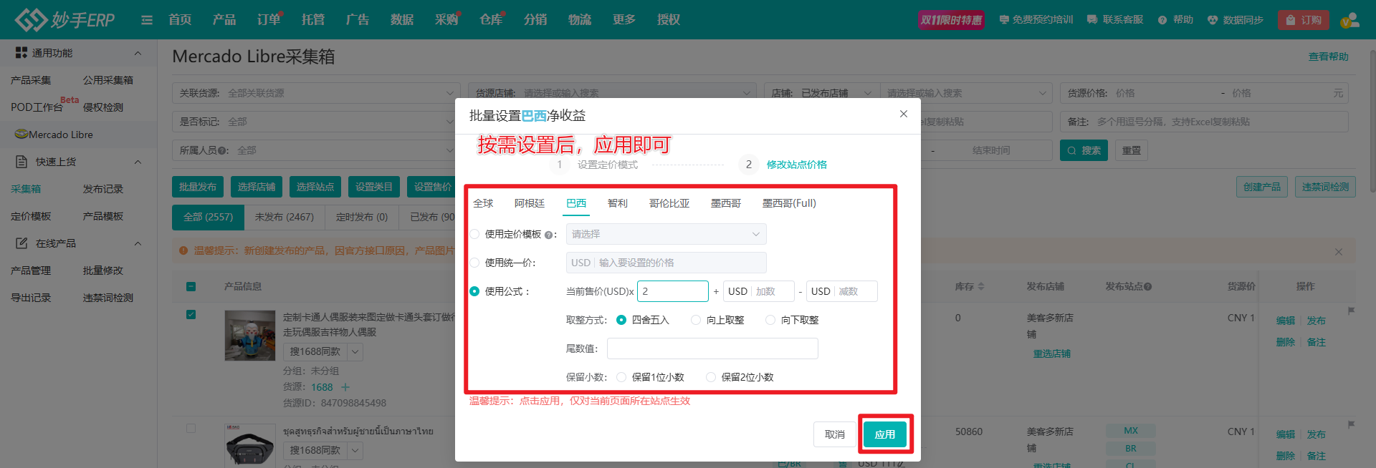Select 保留2位小数 option
Viewport: 1376px width, 468px height.
click(x=711, y=377)
